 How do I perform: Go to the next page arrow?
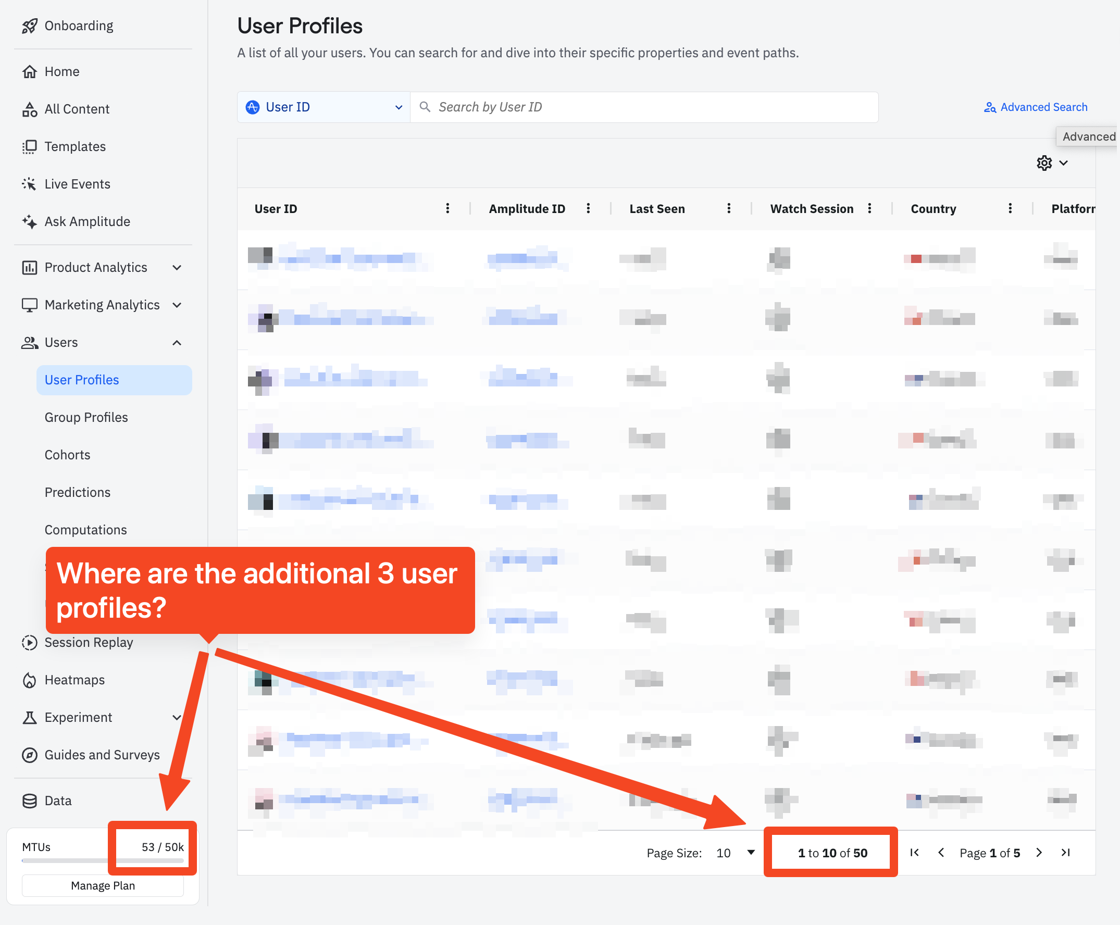tap(1039, 853)
